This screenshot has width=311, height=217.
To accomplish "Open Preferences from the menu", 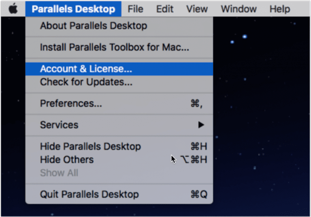I will click(119, 103).
